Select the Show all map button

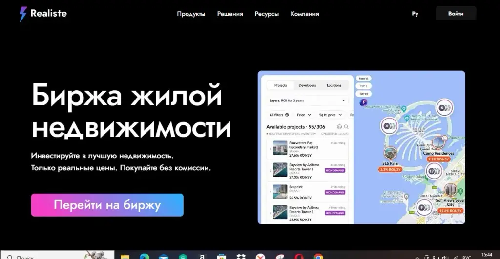pyautogui.click(x=363, y=79)
